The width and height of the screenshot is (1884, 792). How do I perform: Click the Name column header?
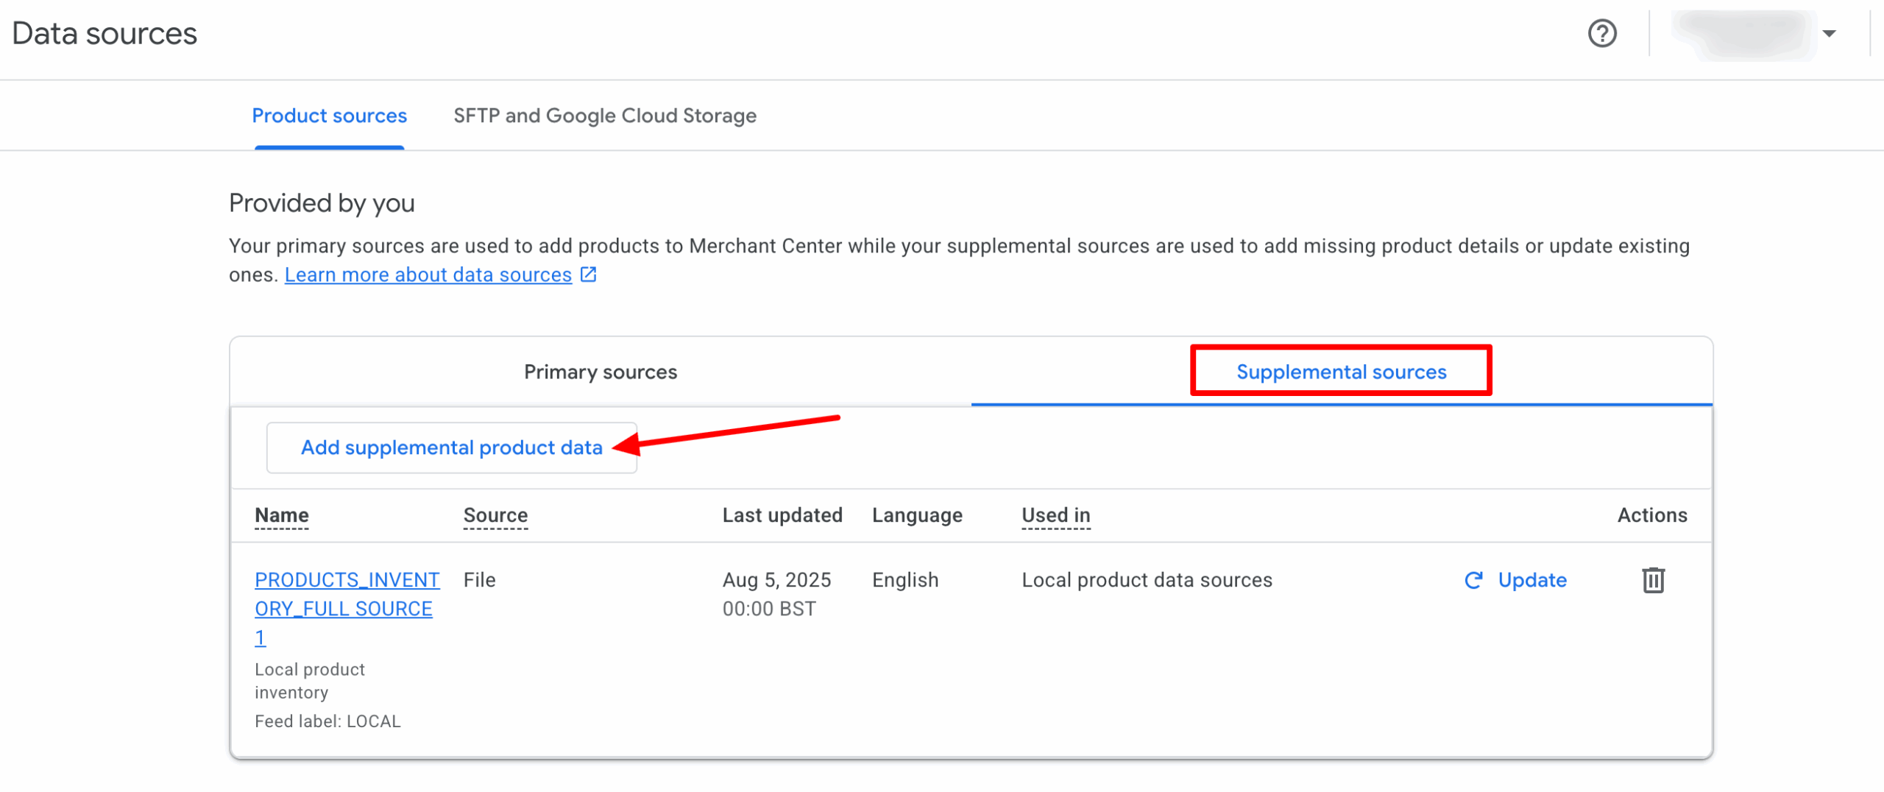pyautogui.click(x=281, y=515)
